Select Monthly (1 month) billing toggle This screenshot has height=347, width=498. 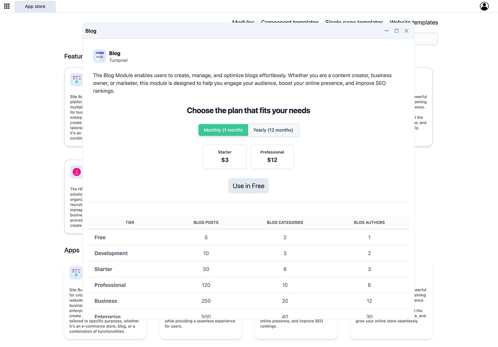tap(223, 130)
